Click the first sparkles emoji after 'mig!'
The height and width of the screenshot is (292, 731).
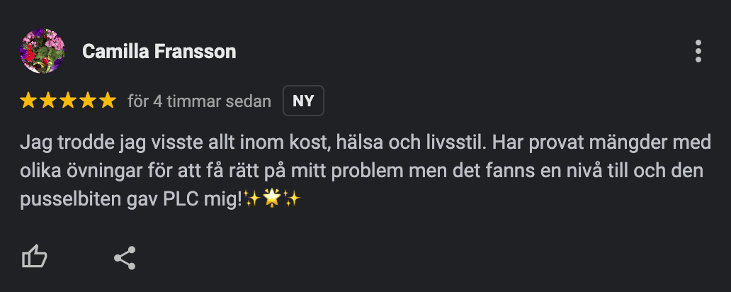pyautogui.click(x=252, y=199)
